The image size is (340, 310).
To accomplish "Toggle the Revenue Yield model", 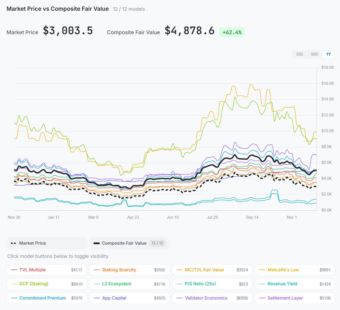I will [295, 284].
